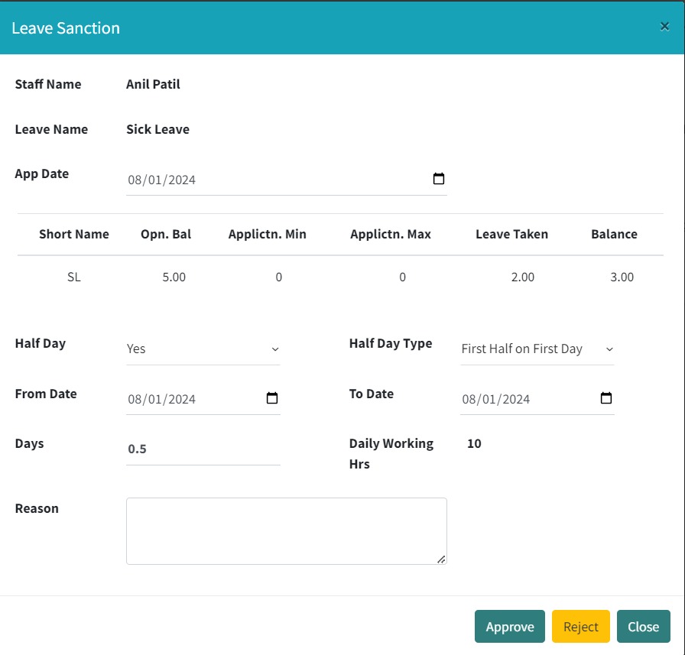This screenshot has width=685, height=655.
Task: Select the From Date input value
Action: click(162, 399)
